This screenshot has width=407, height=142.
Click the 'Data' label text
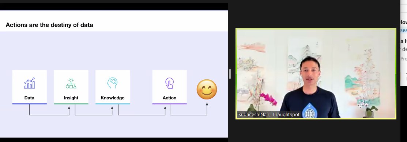29,98
